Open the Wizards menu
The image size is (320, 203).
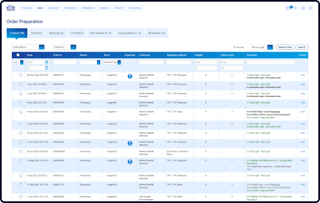coord(119,8)
